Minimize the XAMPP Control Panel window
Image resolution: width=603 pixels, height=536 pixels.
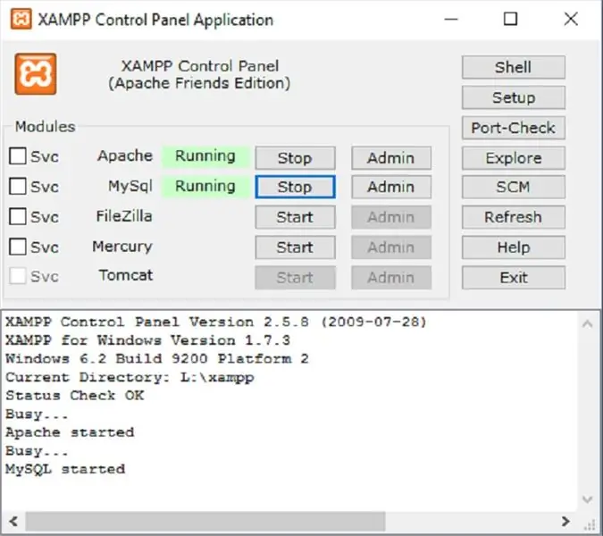[451, 19]
